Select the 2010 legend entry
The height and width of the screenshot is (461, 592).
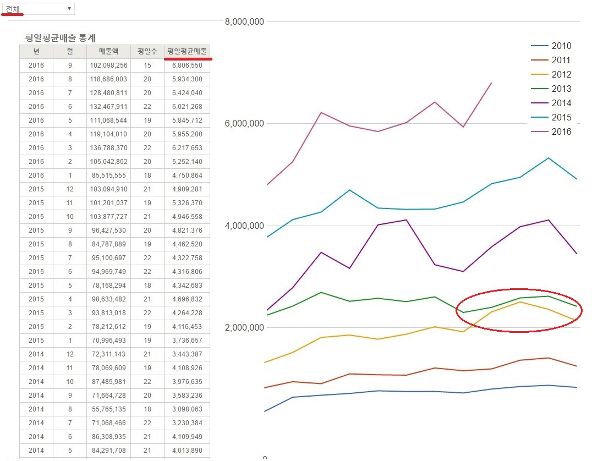coord(551,46)
